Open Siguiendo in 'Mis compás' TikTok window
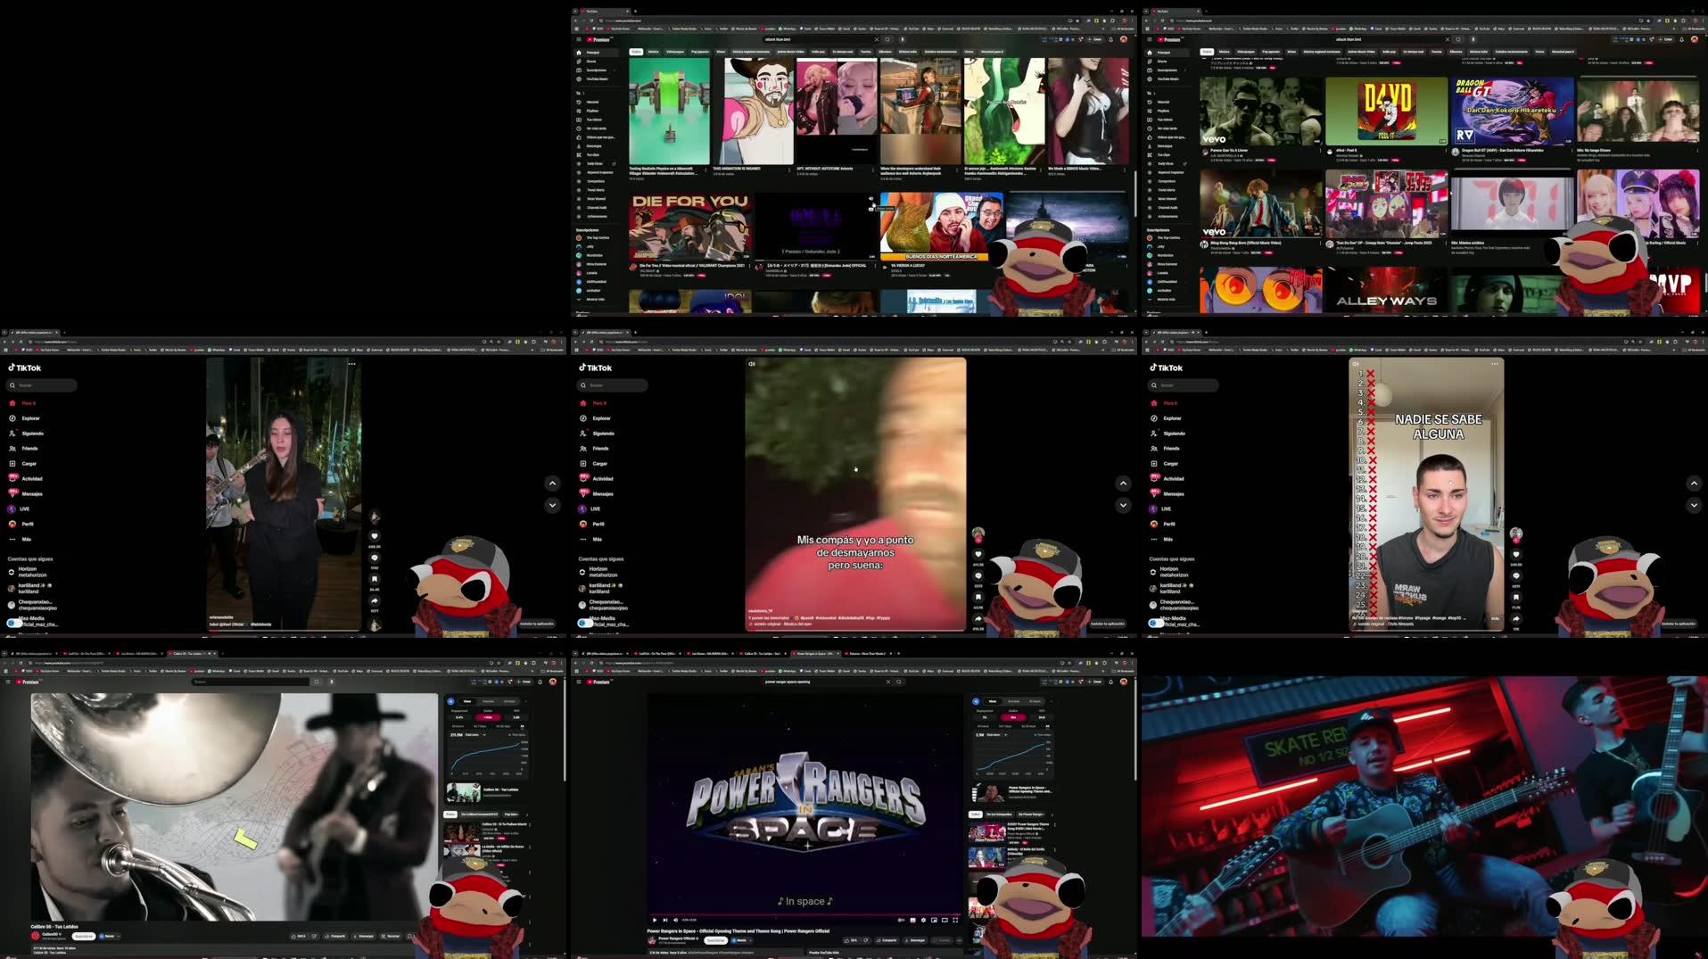This screenshot has height=959, width=1708. click(598, 434)
